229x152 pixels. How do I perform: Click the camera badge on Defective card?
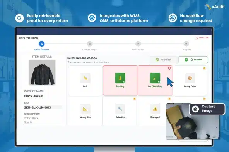coord(135,99)
